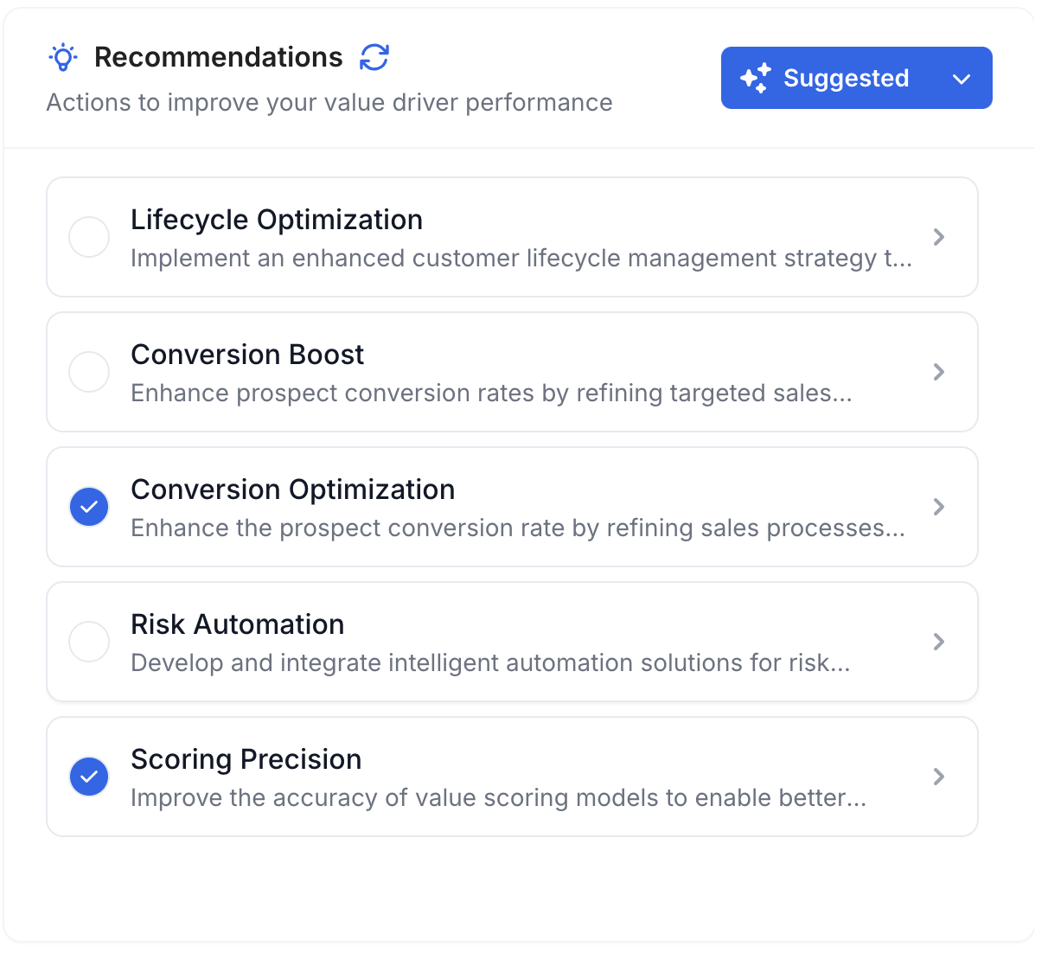
Task: Click the Lifecycle Optimization title
Action: pyautogui.click(x=277, y=220)
